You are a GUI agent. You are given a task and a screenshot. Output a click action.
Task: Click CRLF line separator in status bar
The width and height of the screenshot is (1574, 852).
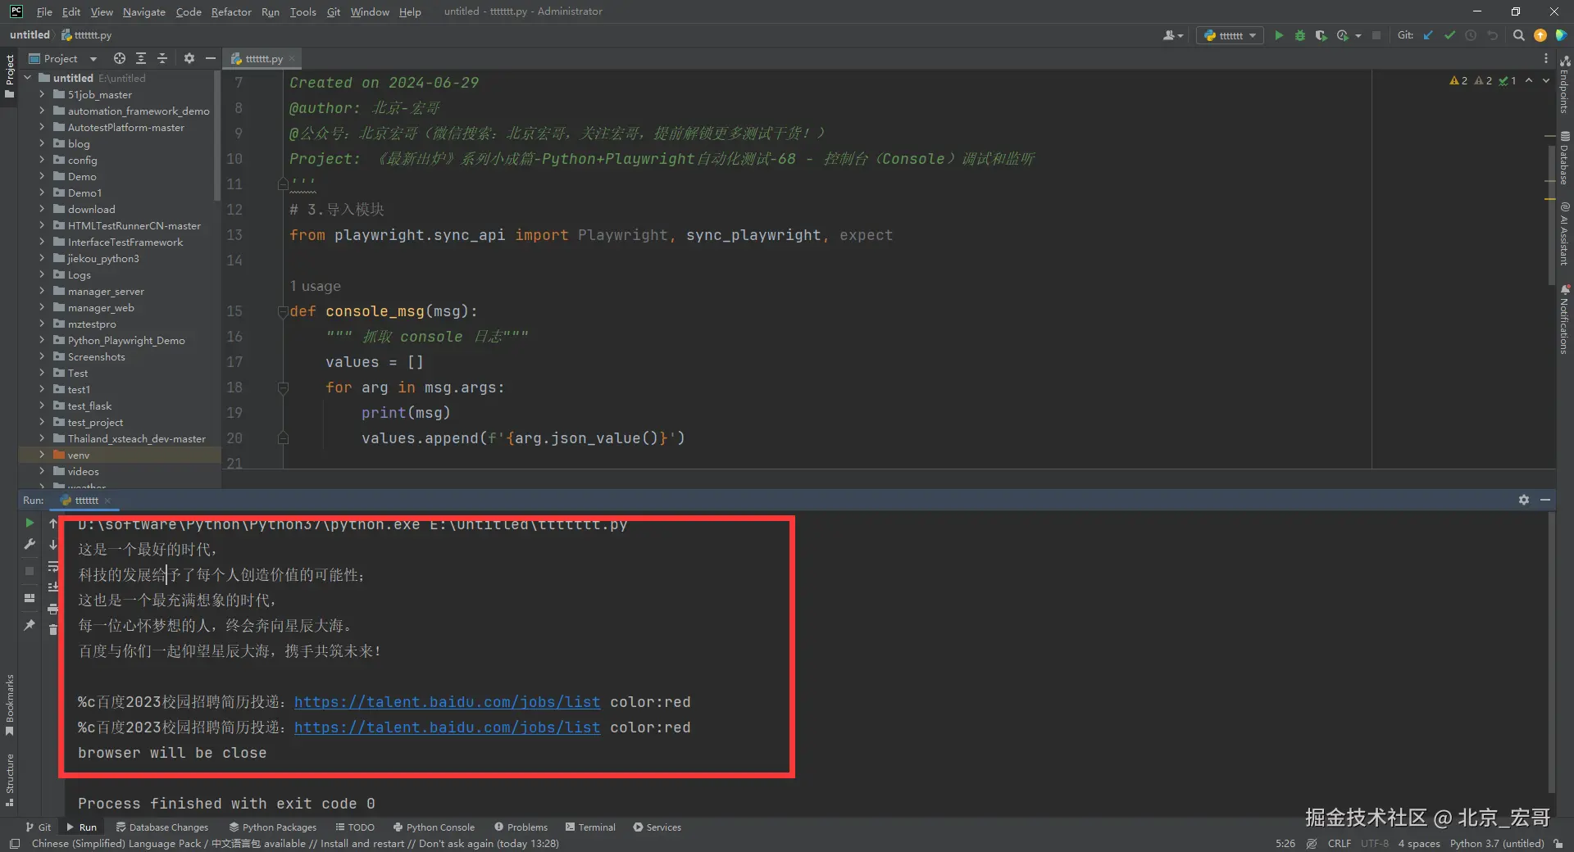coord(1340,844)
